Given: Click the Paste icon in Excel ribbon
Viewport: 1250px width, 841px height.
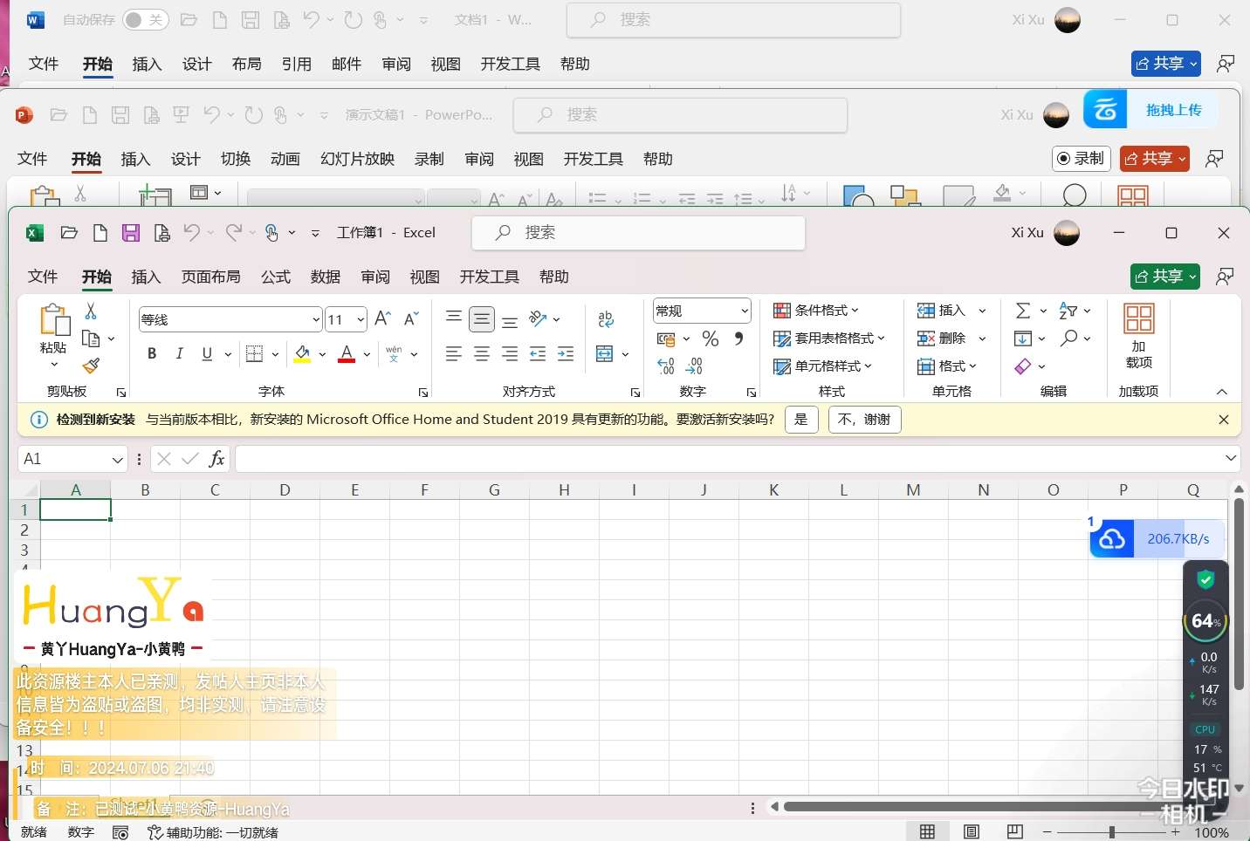Looking at the screenshot, I should point(54,320).
